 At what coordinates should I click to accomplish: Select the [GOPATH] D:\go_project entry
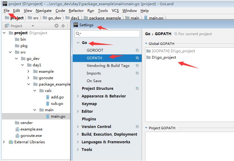click(173, 51)
